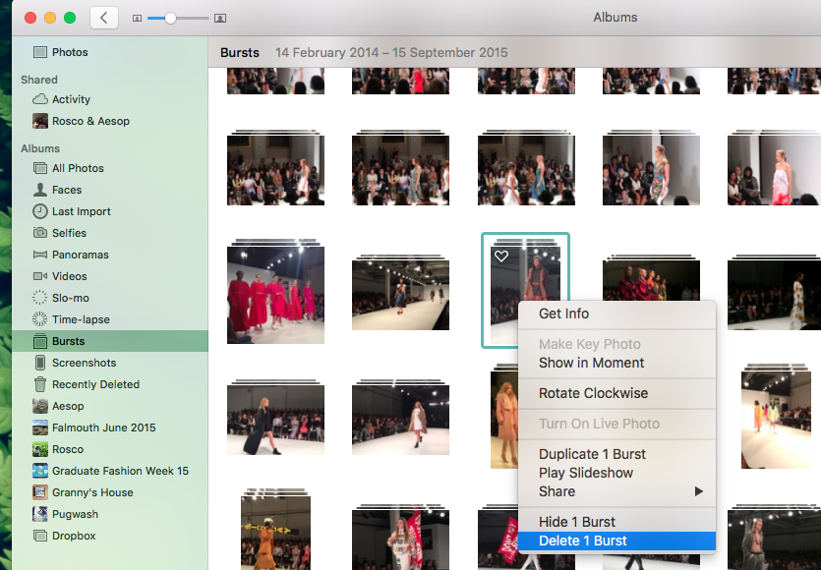Click the 'Albums' sidebar section header
The width and height of the screenshot is (821, 570).
pyautogui.click(x=40, y=148)
